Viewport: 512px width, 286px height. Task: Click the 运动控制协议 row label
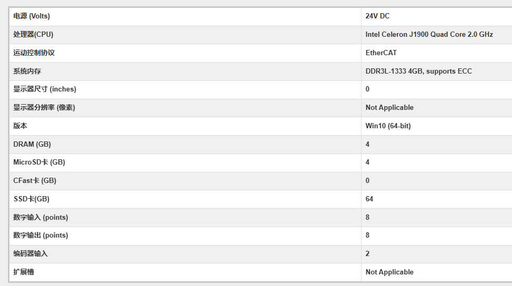[34, 53]
